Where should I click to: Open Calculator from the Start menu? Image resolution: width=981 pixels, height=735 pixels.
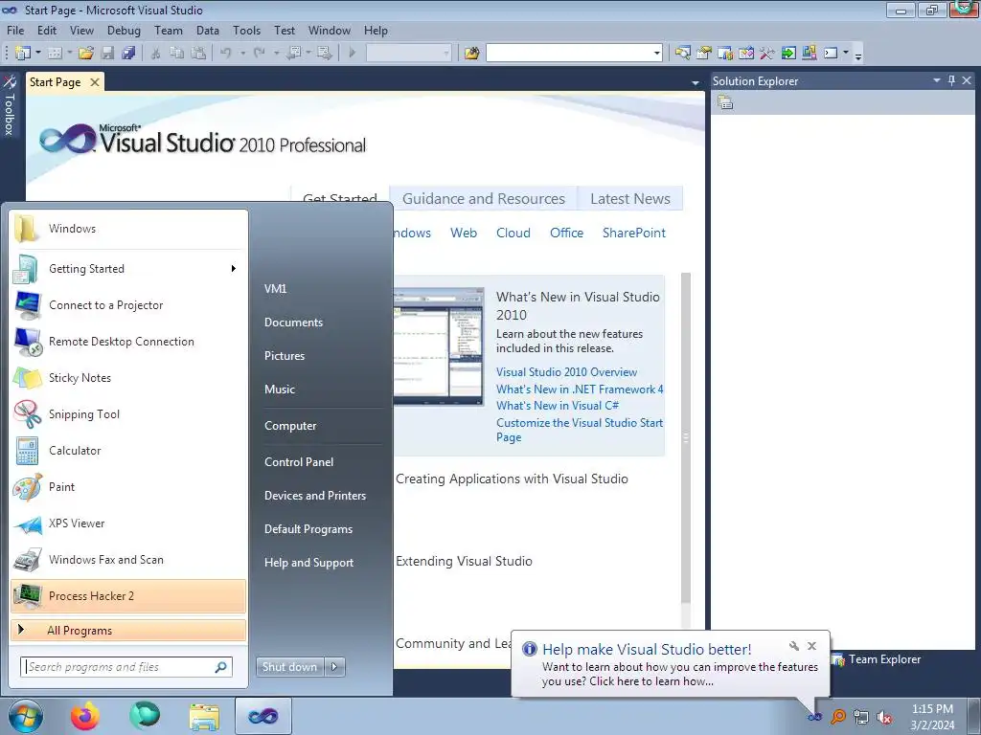(128, 450)
